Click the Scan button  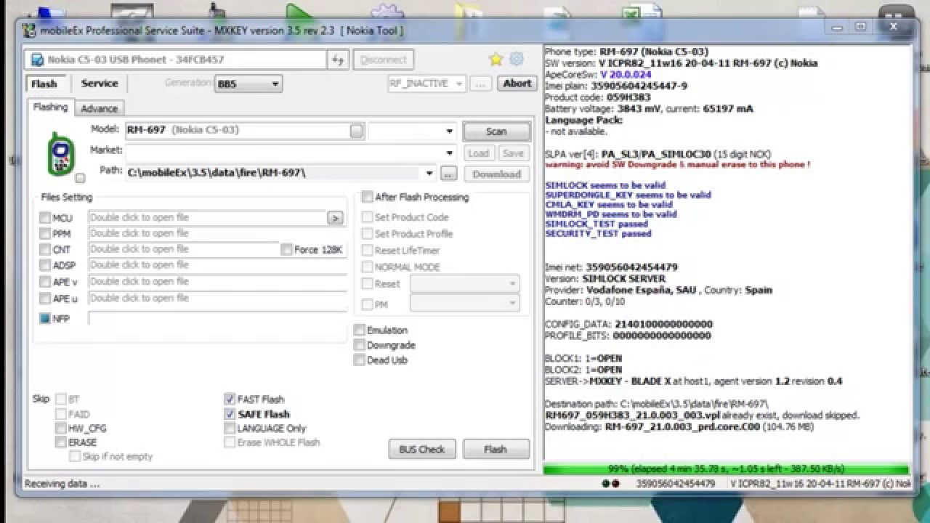(x=496, y=131)
